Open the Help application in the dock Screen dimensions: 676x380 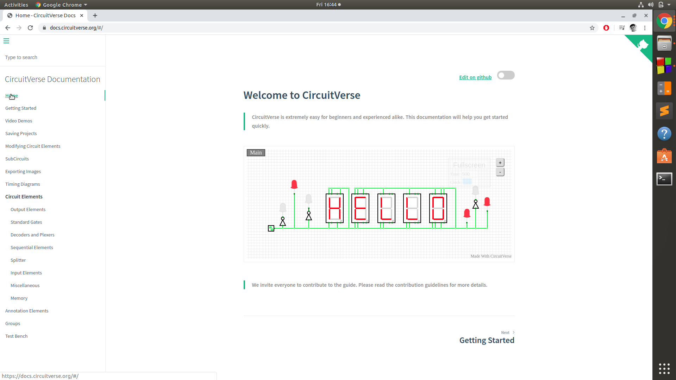click(664, 134)
